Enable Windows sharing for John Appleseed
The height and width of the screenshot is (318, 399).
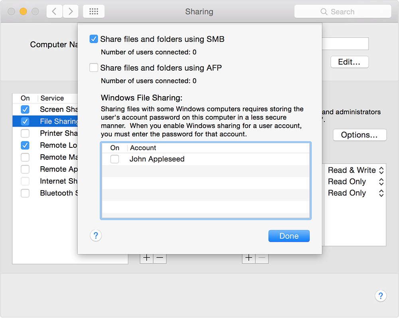pyautogui.click(x=115, y=159)
